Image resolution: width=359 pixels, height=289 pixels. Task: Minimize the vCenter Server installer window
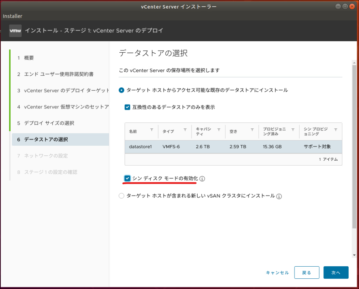tap(338, 6)
